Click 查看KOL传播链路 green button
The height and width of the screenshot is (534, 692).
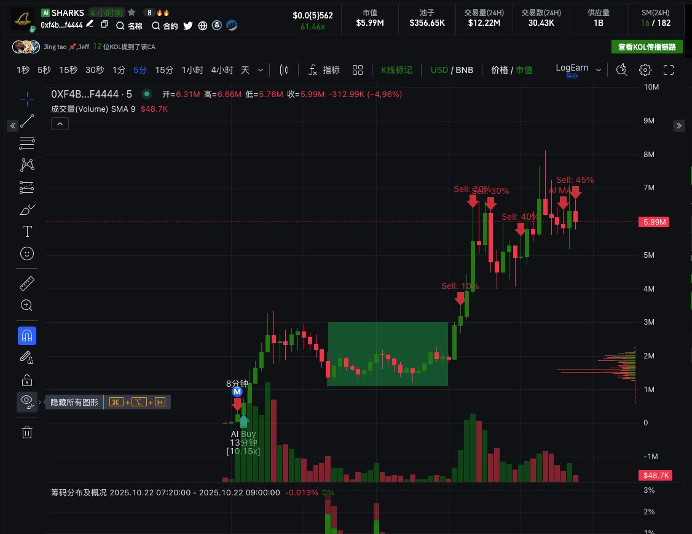(647, 47)
